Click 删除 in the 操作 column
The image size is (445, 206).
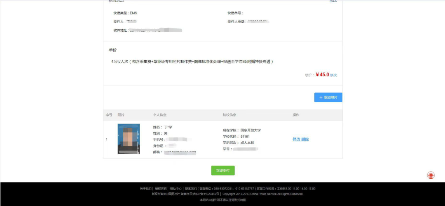click(x=305, y=139)
